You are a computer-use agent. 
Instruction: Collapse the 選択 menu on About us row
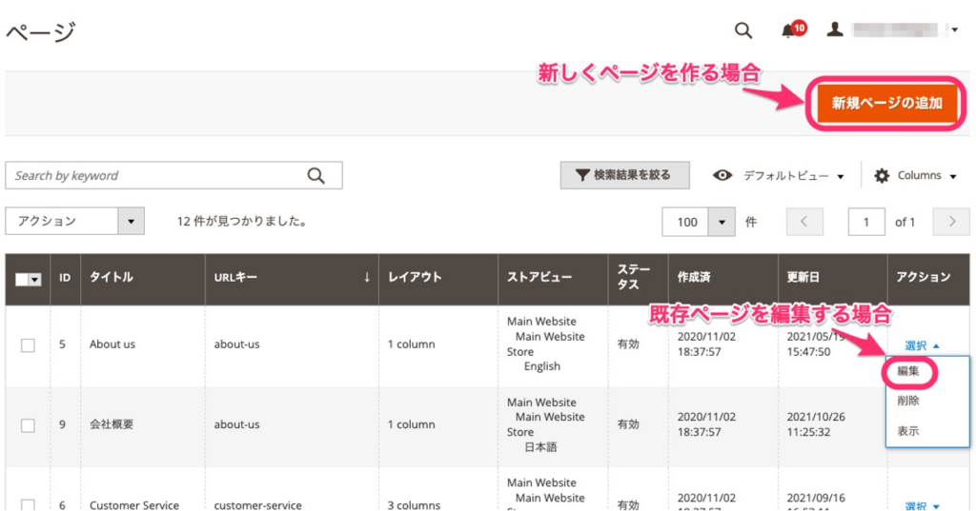[x=922, y=345]
